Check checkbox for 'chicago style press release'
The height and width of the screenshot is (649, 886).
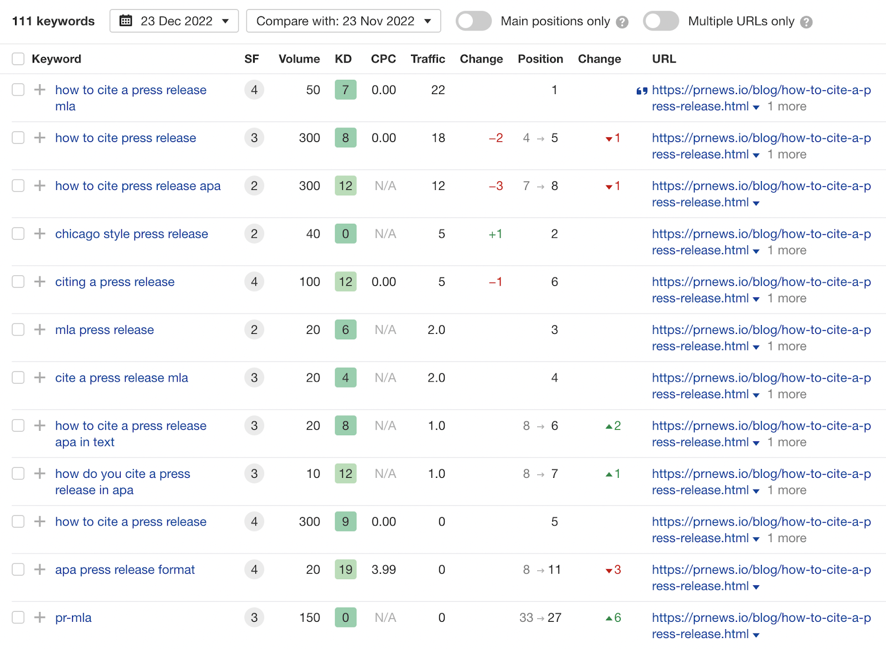[18, 234]
